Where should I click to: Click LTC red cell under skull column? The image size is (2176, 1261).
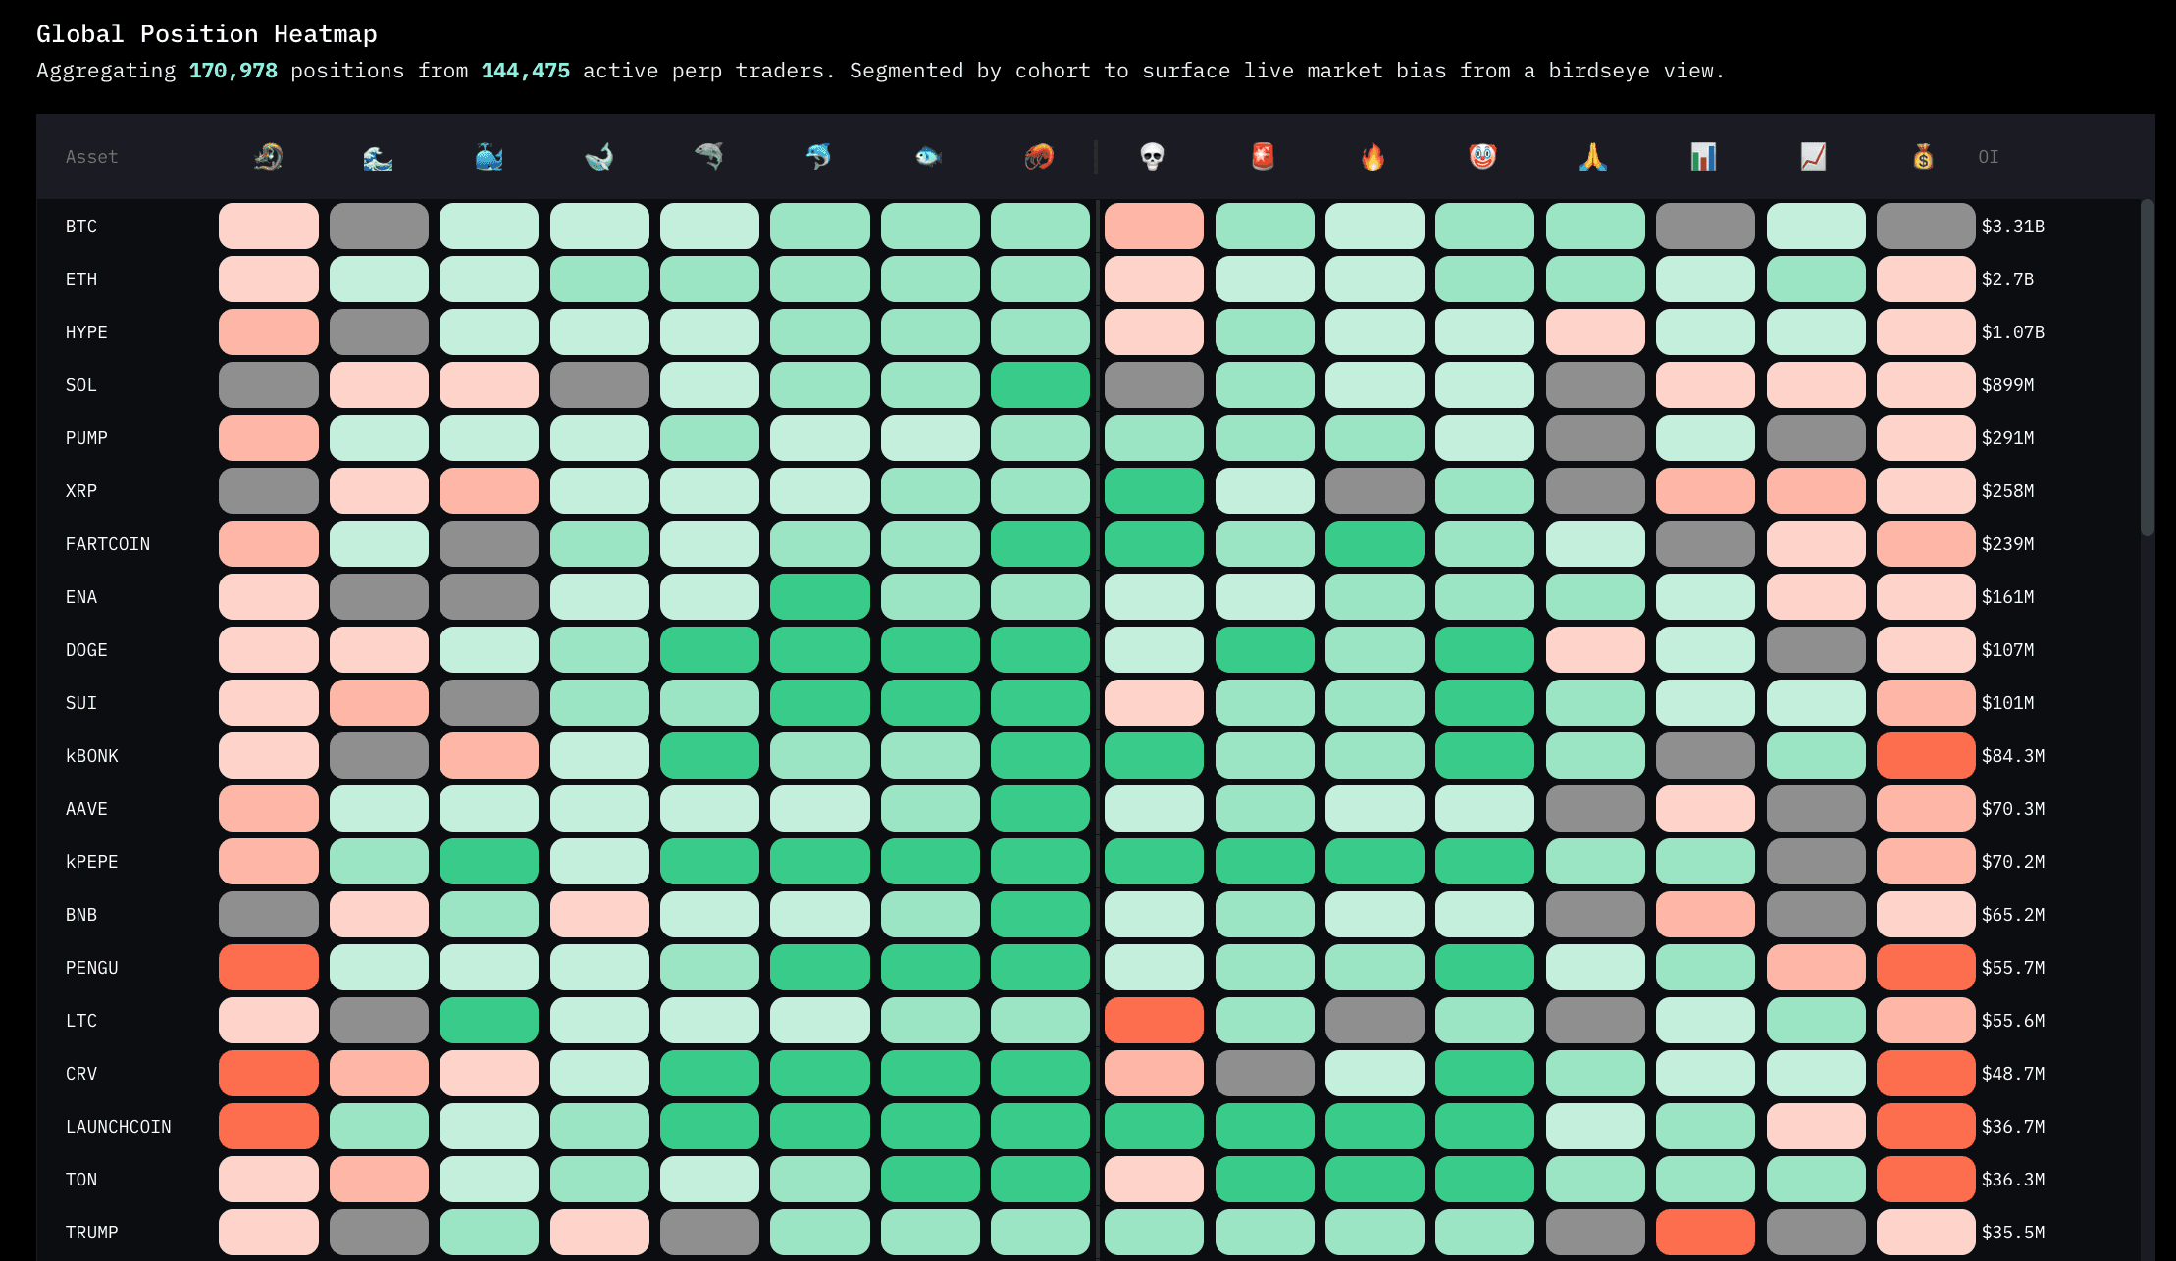point(1154,1021)
